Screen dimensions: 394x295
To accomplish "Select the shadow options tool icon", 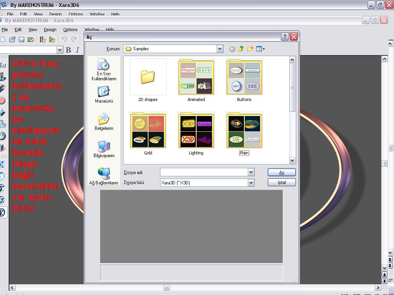I will [3, 124].
